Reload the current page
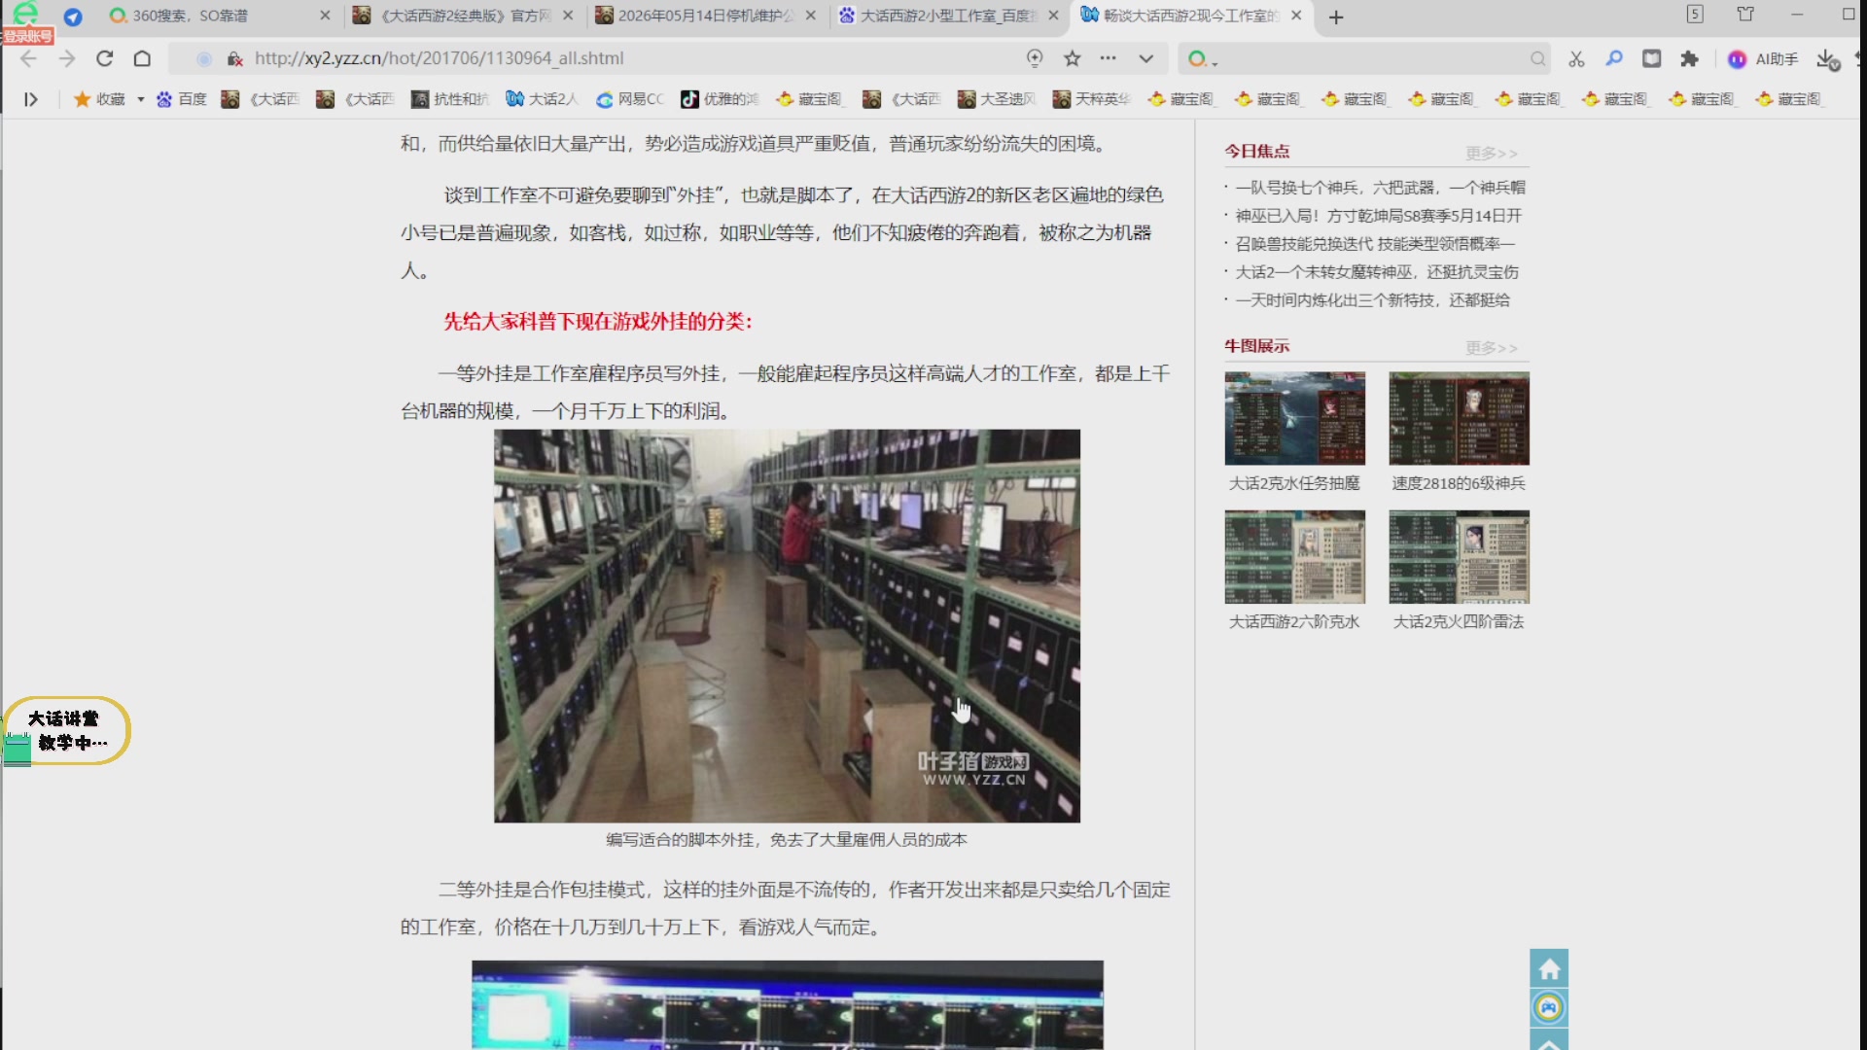The height and width of the screenshot is (1050, 1867). (105, 58)
